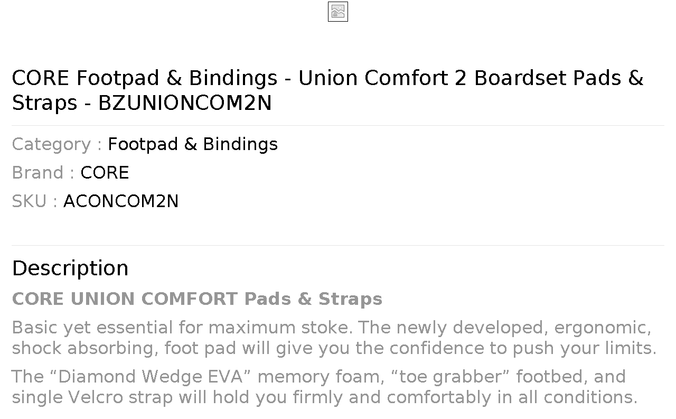Click the 'Category :' label
676x419 pixels.
tap(57, 144)
